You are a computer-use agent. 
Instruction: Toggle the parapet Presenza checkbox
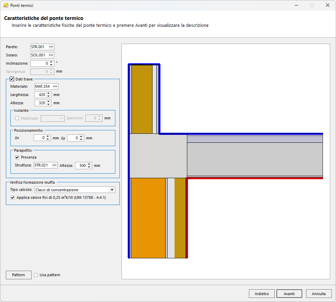pyautogui.click(x=17, y=157)
